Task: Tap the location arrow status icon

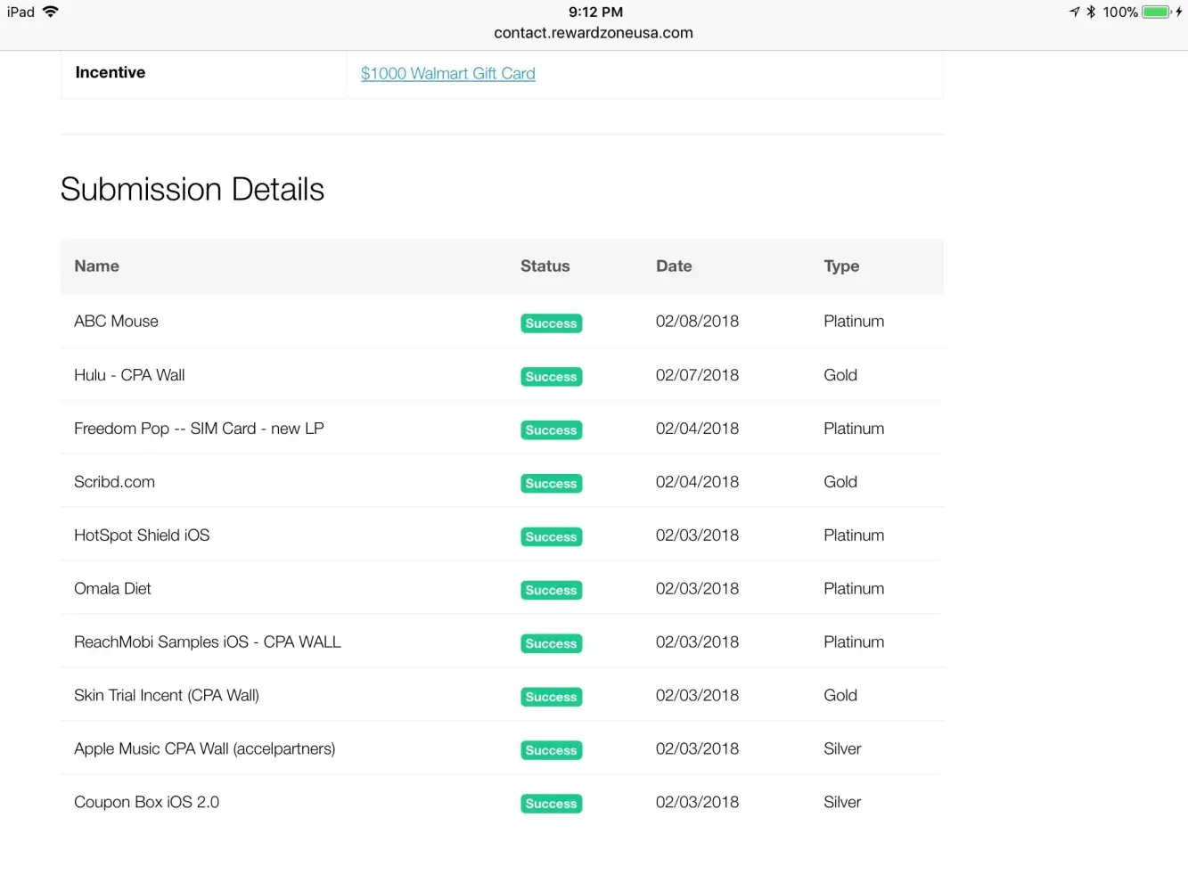Action: pyautogui.click(x=1074, y=12)
